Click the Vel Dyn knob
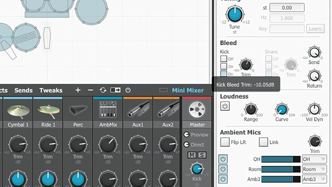This screenshot has height=187, width=332. point(314,110)
